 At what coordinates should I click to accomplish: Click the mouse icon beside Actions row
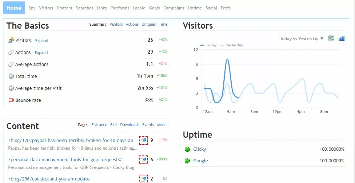(11, 52)
